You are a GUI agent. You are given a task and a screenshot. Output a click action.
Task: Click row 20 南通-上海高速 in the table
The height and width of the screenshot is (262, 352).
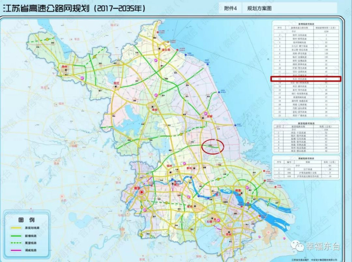pyautogui.click(x=306, y=105)
